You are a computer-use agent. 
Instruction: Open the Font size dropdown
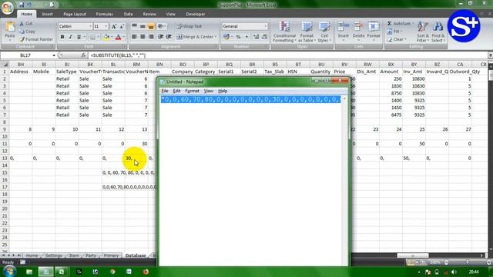106,26
